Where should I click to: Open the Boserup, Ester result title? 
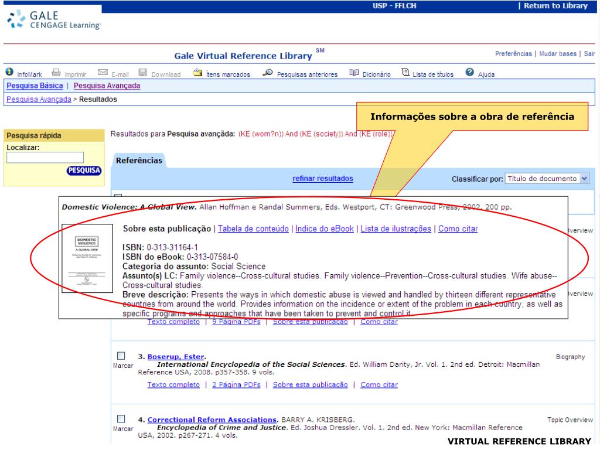(176, 357)
